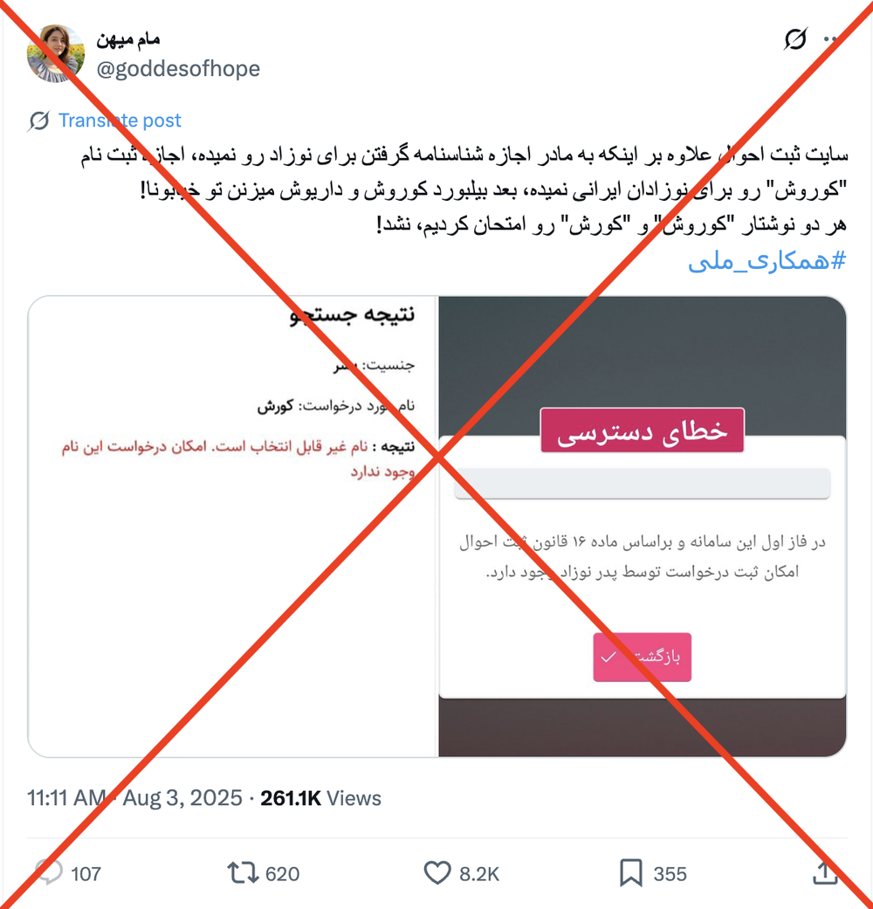
Task: Click the 261.1K Views count
Action: 320,798
